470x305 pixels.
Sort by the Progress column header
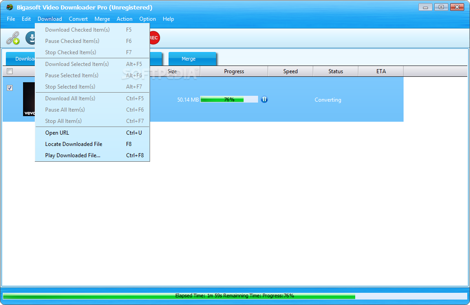click(x=234, y=71)
